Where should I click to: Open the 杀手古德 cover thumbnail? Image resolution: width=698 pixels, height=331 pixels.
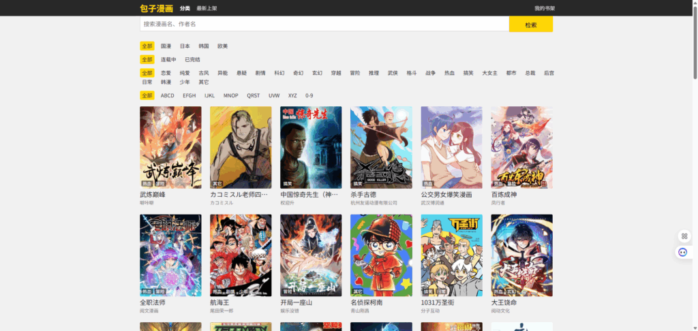(x=381, y=147)
